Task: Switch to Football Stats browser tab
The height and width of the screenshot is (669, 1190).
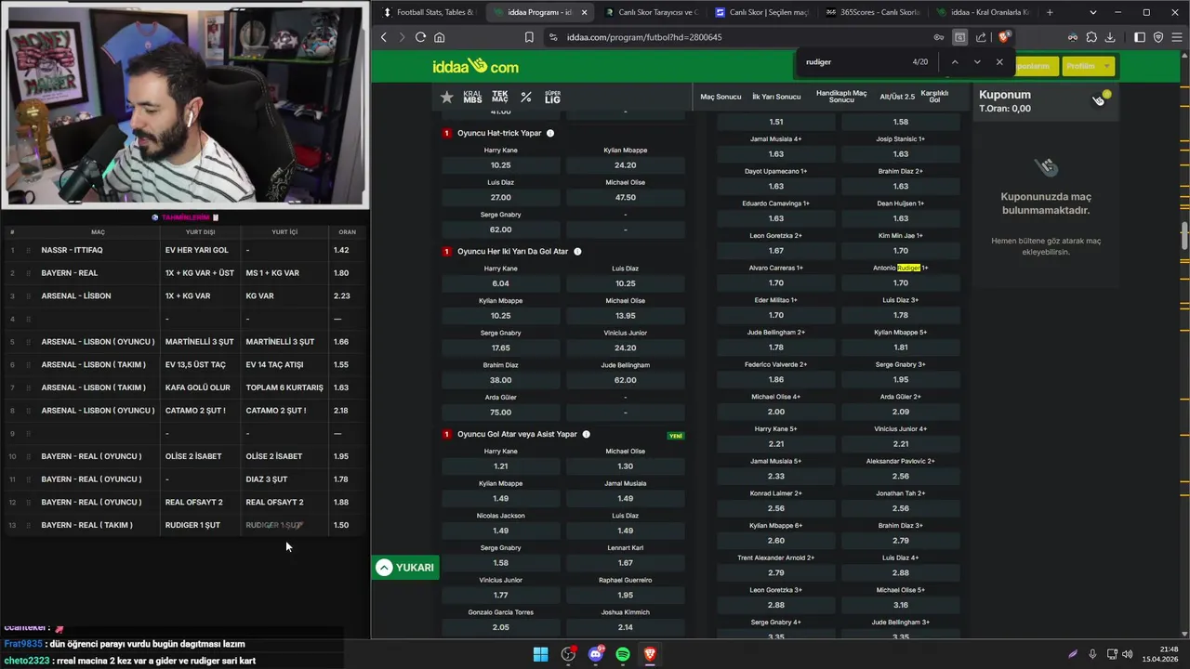Action: click(428, 12)
